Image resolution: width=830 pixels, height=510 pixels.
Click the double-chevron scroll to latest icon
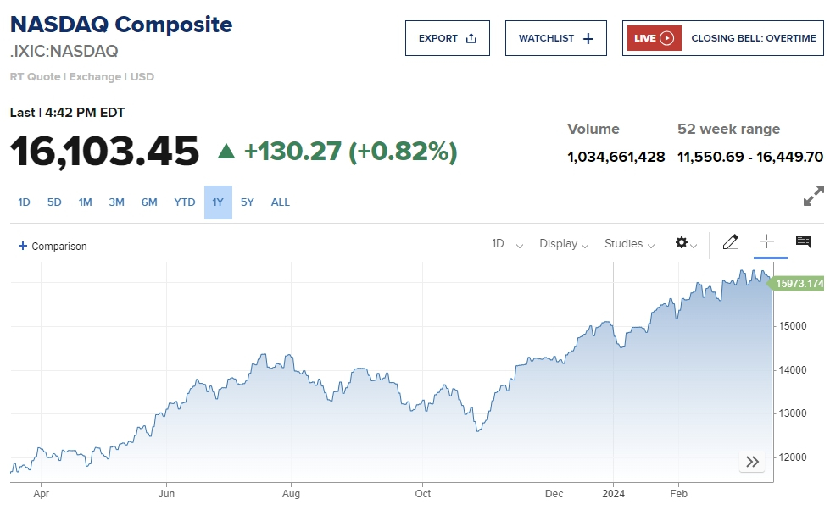pyautogui.click(x=752, y=462)
